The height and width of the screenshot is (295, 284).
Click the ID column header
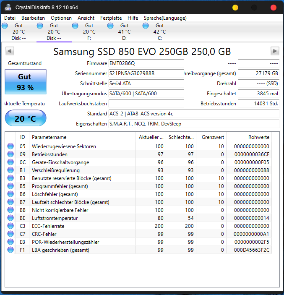pyautogui.click(x=22, y=137)
